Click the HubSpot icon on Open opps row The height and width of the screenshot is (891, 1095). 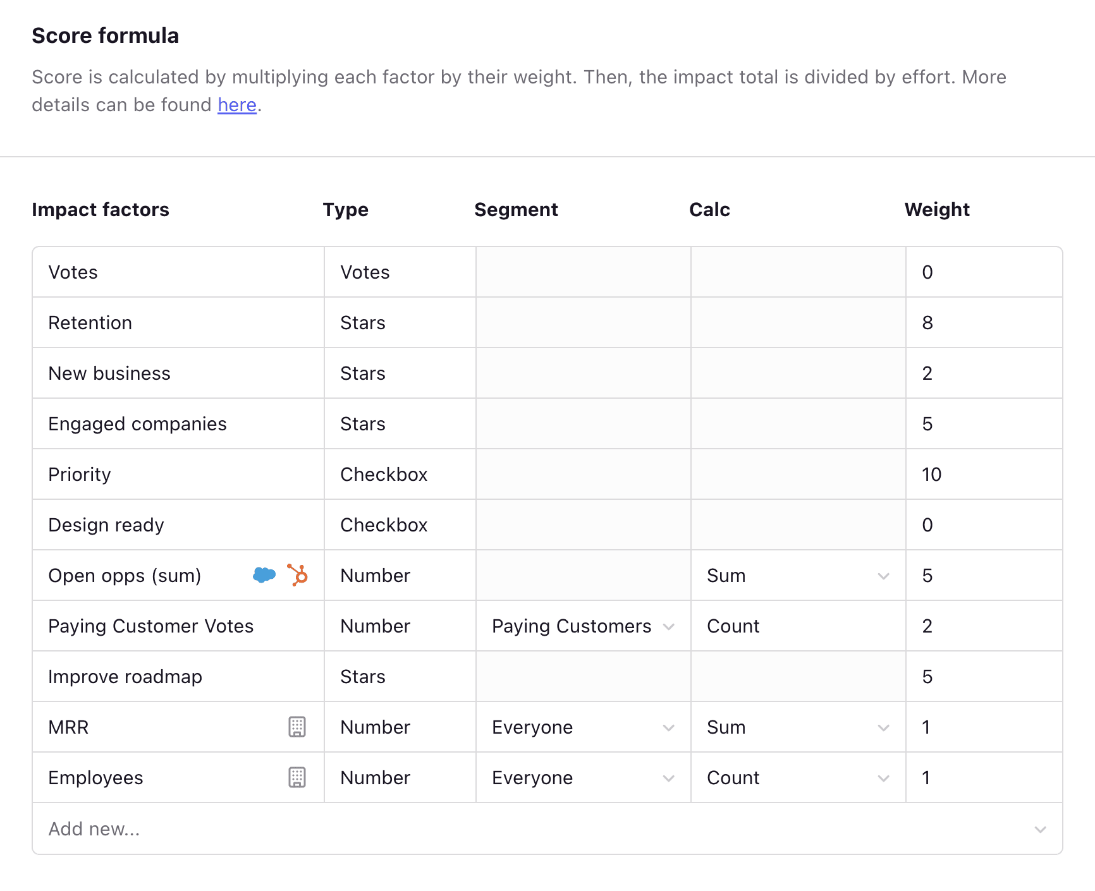pos(297,575)
